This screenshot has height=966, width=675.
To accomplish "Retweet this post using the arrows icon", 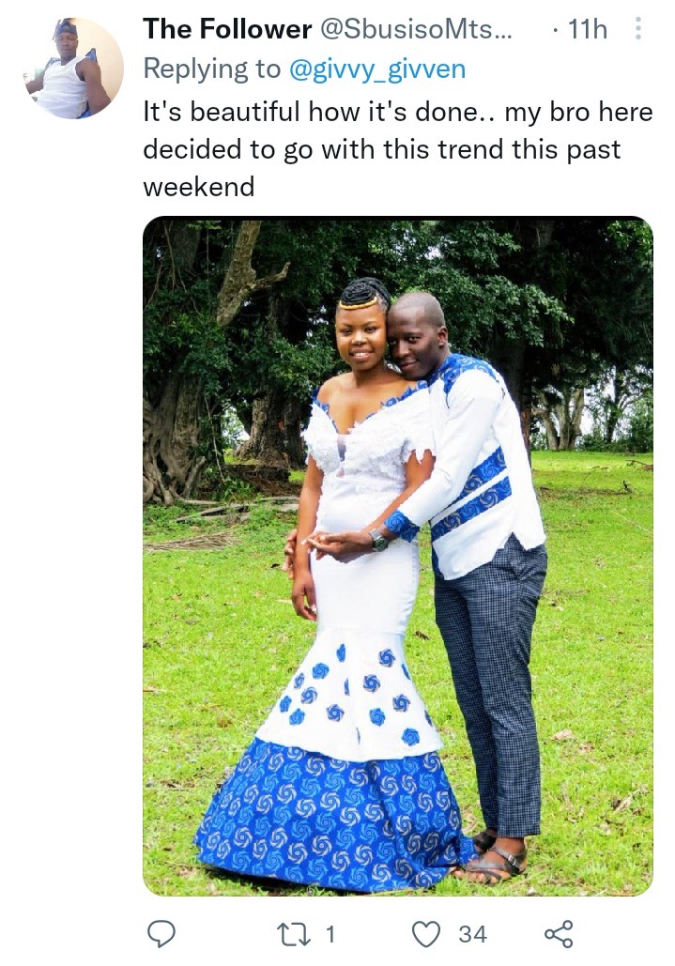I will [293, 934].
